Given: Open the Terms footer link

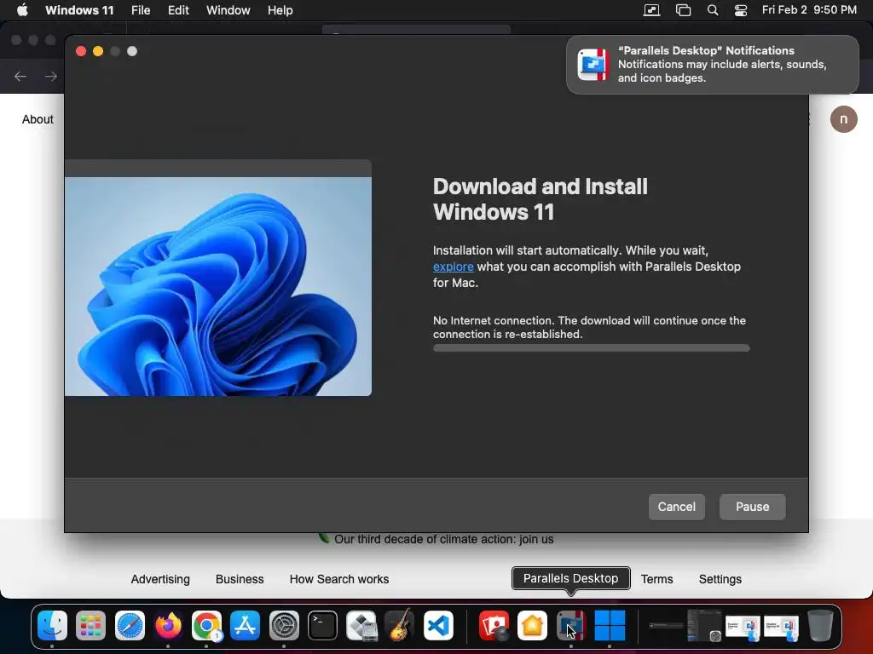Looking at the screenshot, I should point(657,579).
